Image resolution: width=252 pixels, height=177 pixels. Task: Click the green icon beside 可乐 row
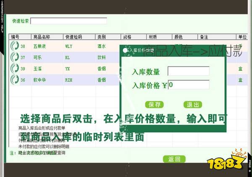(15, 57)
